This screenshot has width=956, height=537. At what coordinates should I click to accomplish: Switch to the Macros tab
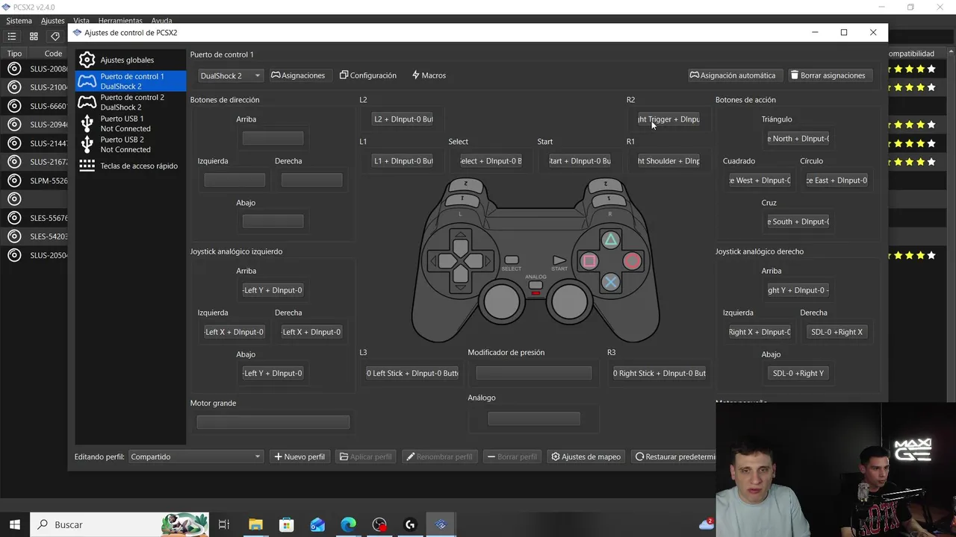click(429, 75)
